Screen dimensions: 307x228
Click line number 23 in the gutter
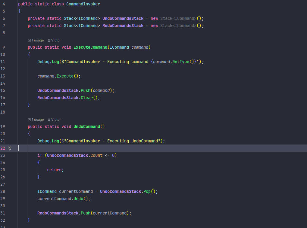click(x=3, y=155)
